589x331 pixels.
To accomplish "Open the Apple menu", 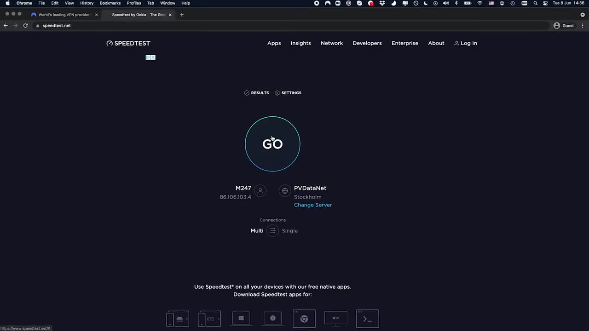I will [7, 3].
